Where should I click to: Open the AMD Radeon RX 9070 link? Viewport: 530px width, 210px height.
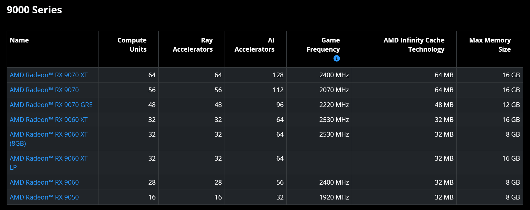[x=44, y=90]
